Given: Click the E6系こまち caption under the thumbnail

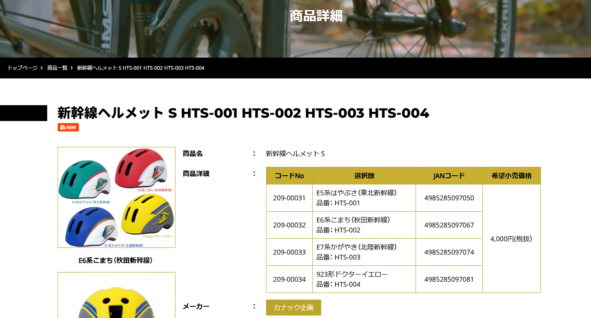Looking at the screenshot, I should tap(116, 259).
